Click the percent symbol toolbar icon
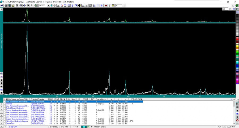The height and width of the screenshot is (128, 239). pos(32,6)
